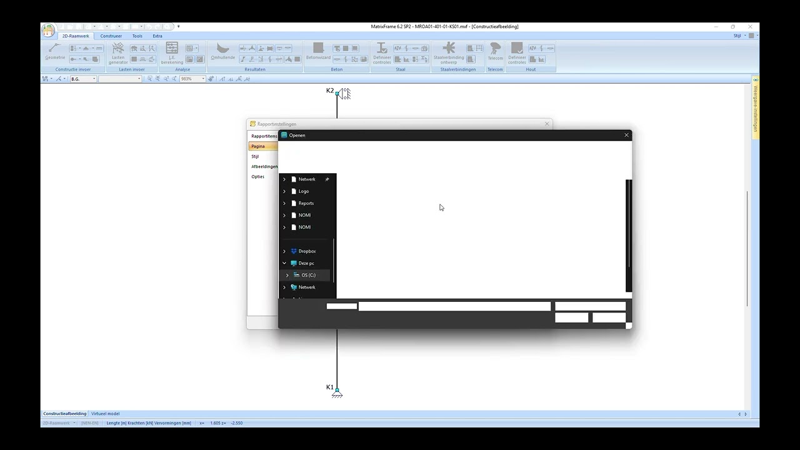This screenshot has height=450, width=800.
Task: Select the Reports folder in navigation pane
Action: (306, 203)
